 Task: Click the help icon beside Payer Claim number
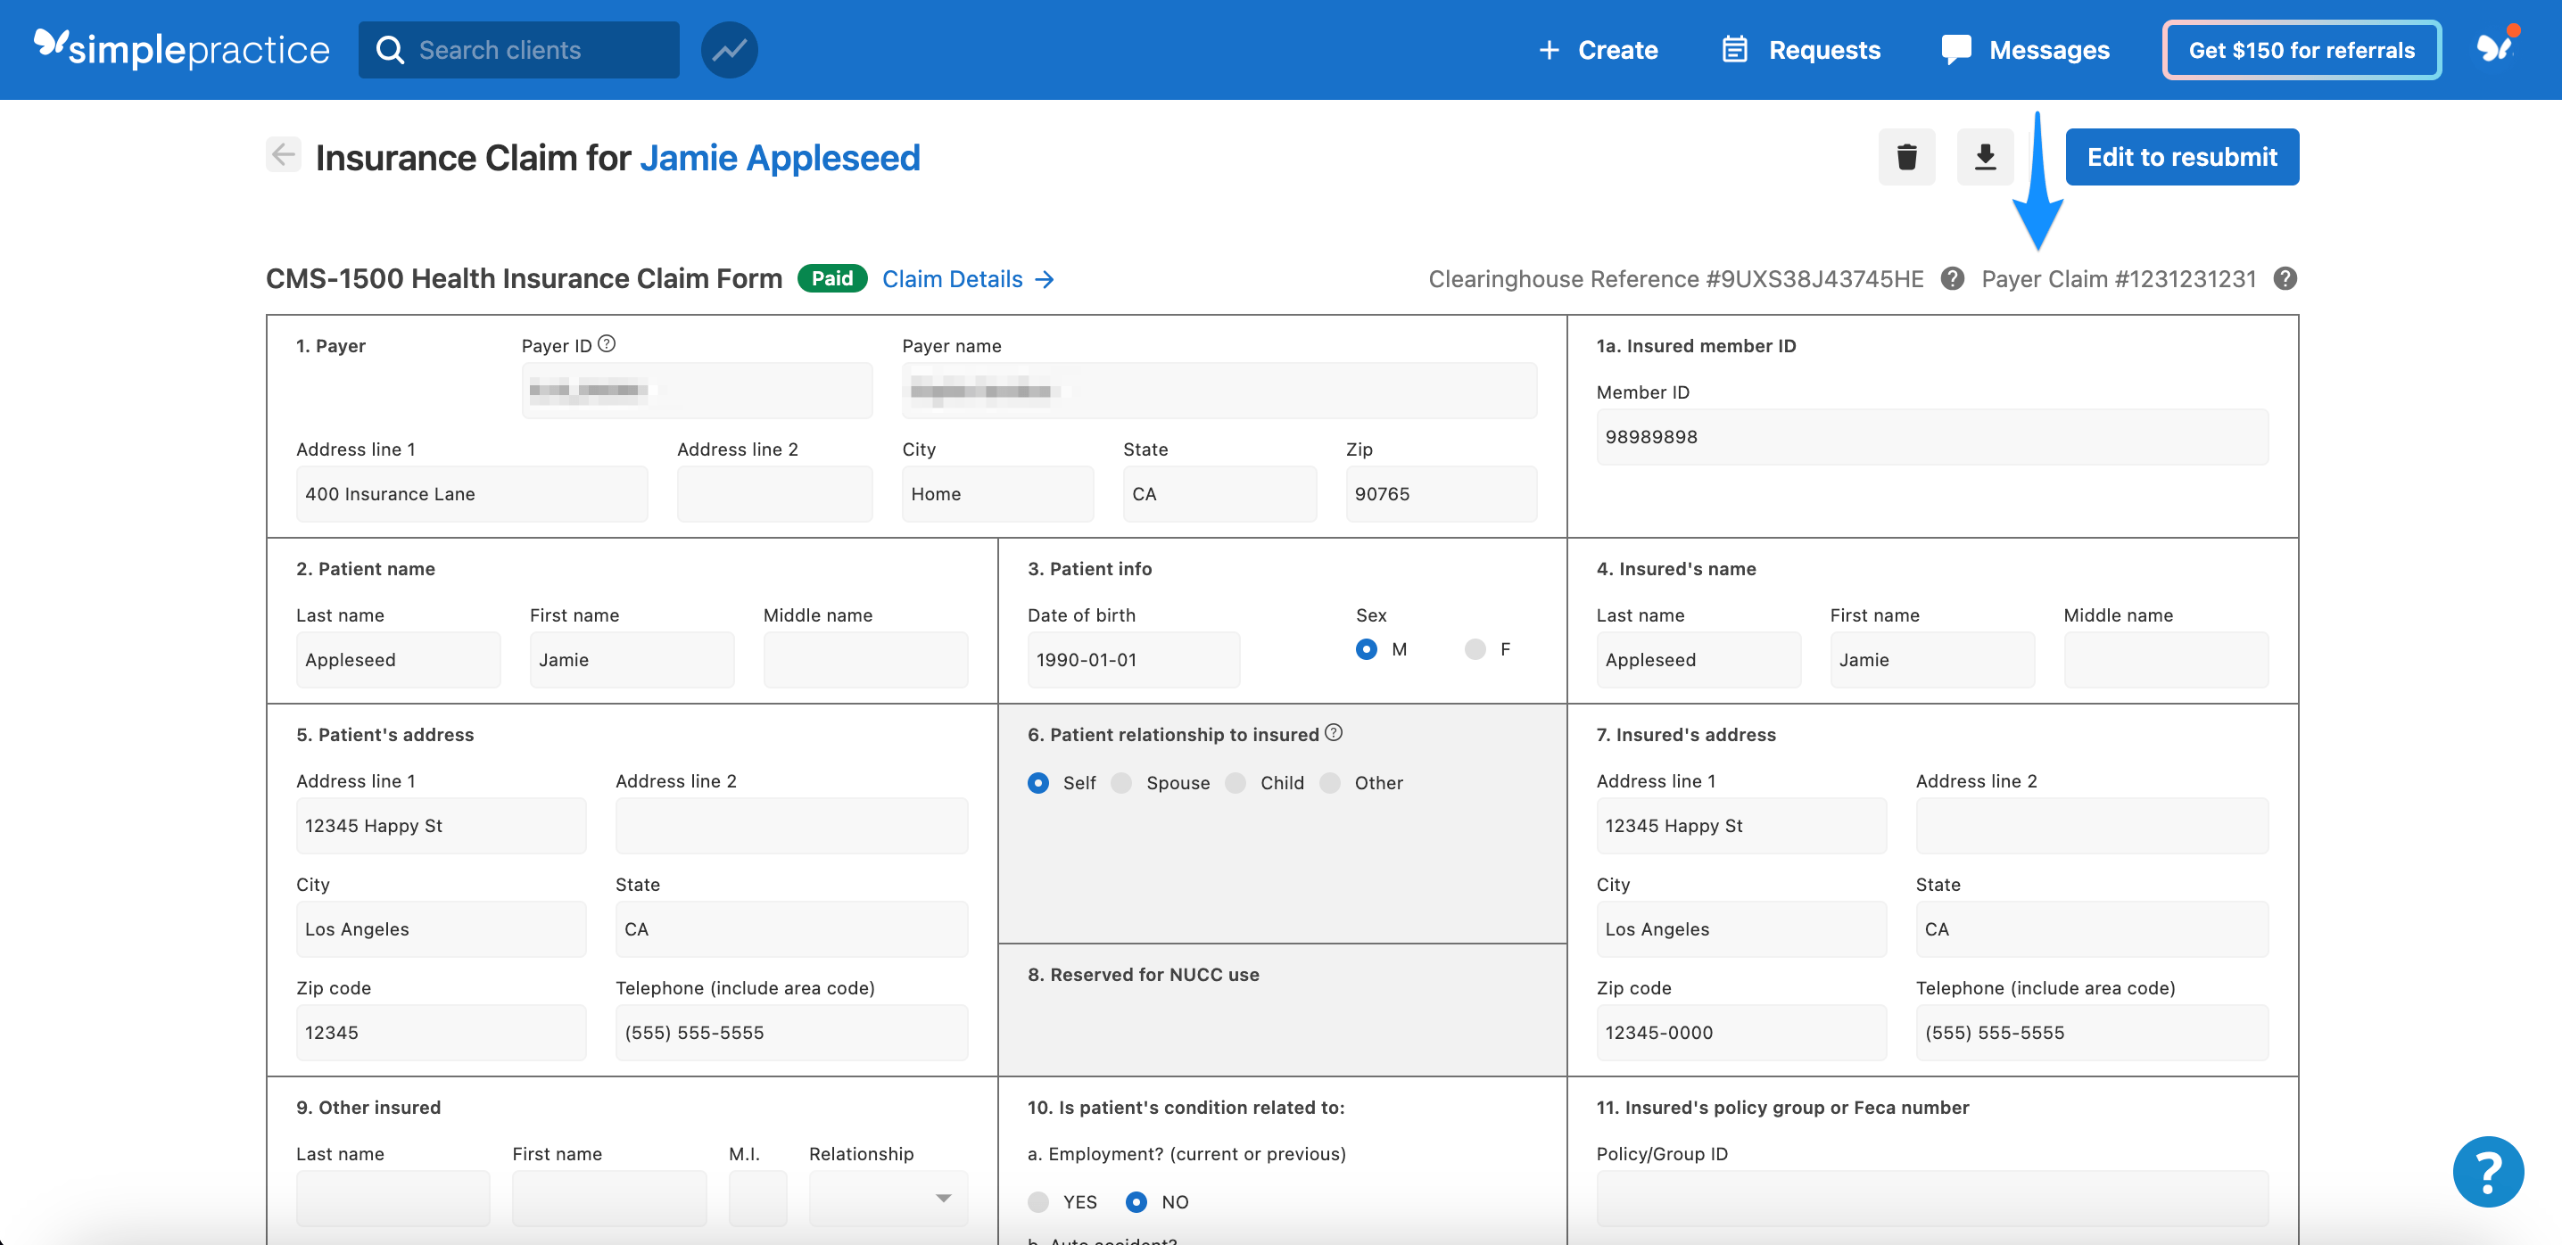[x=2284, y=278]
